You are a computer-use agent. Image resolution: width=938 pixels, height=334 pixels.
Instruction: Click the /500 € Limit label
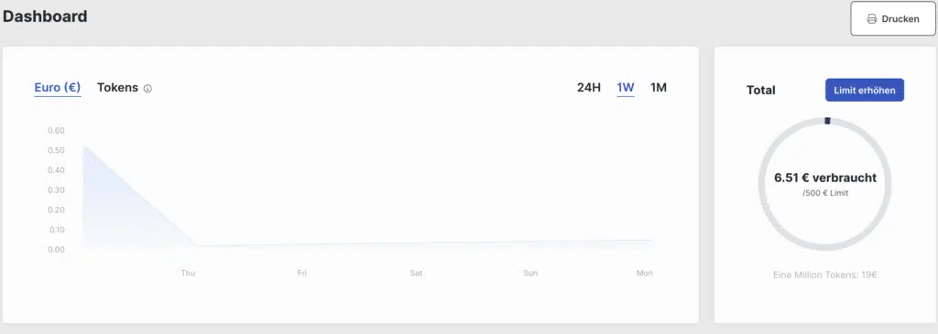pyautogui.click(x=825, y=193)
